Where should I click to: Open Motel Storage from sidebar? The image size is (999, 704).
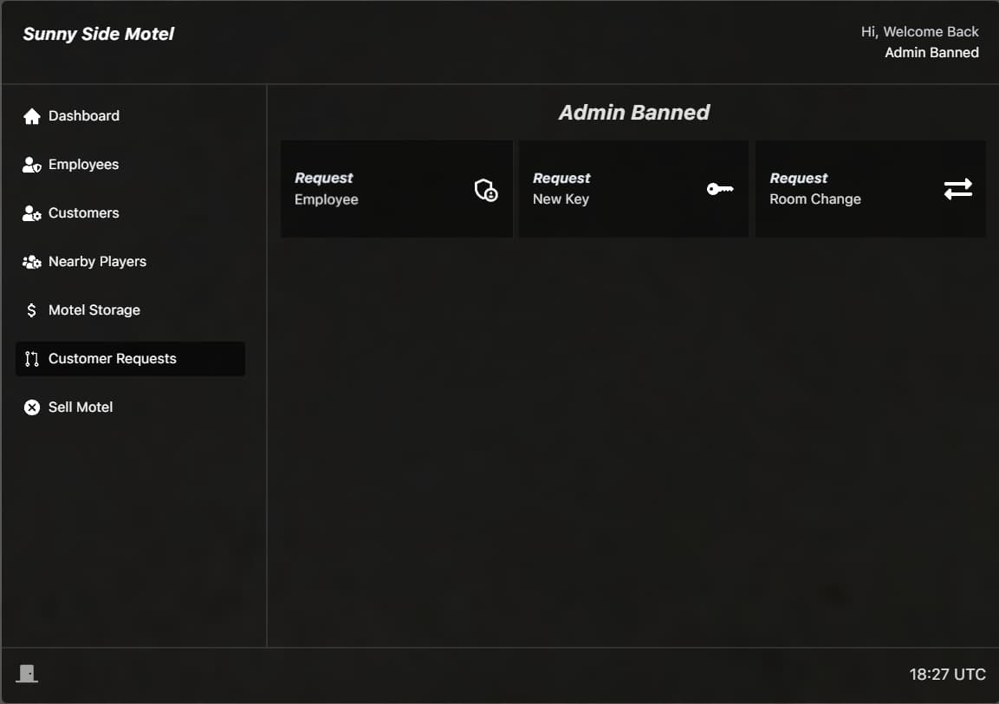click(x=130, y=310)
